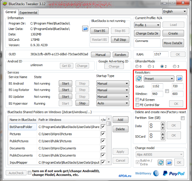Open the Change model folder icon
This screenshot has width=192, height=181.
[169, 162]
